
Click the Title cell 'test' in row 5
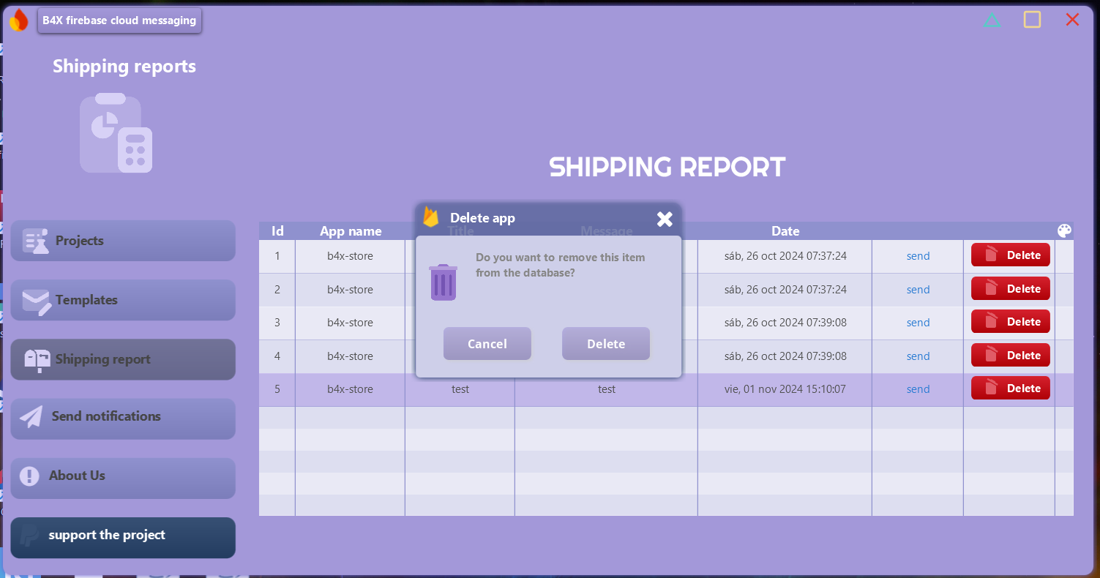point(460,389)
